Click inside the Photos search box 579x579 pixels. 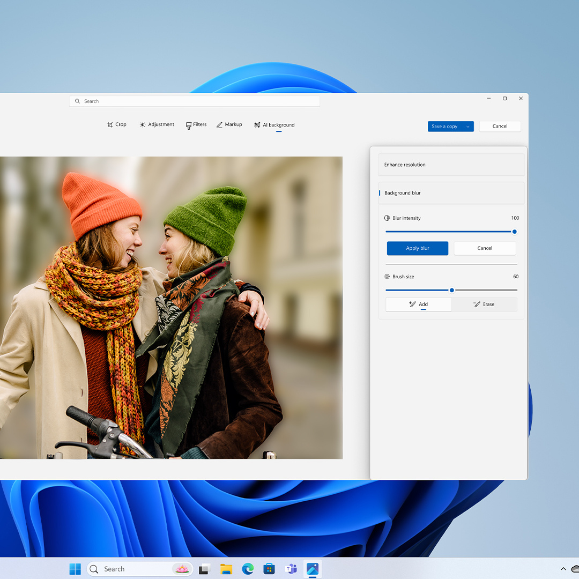[x=195, y=101]
